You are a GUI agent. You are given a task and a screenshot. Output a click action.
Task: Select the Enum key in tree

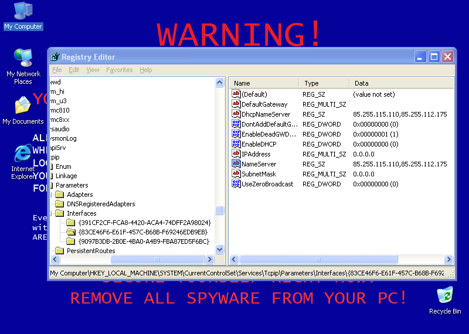pos(63,166)
